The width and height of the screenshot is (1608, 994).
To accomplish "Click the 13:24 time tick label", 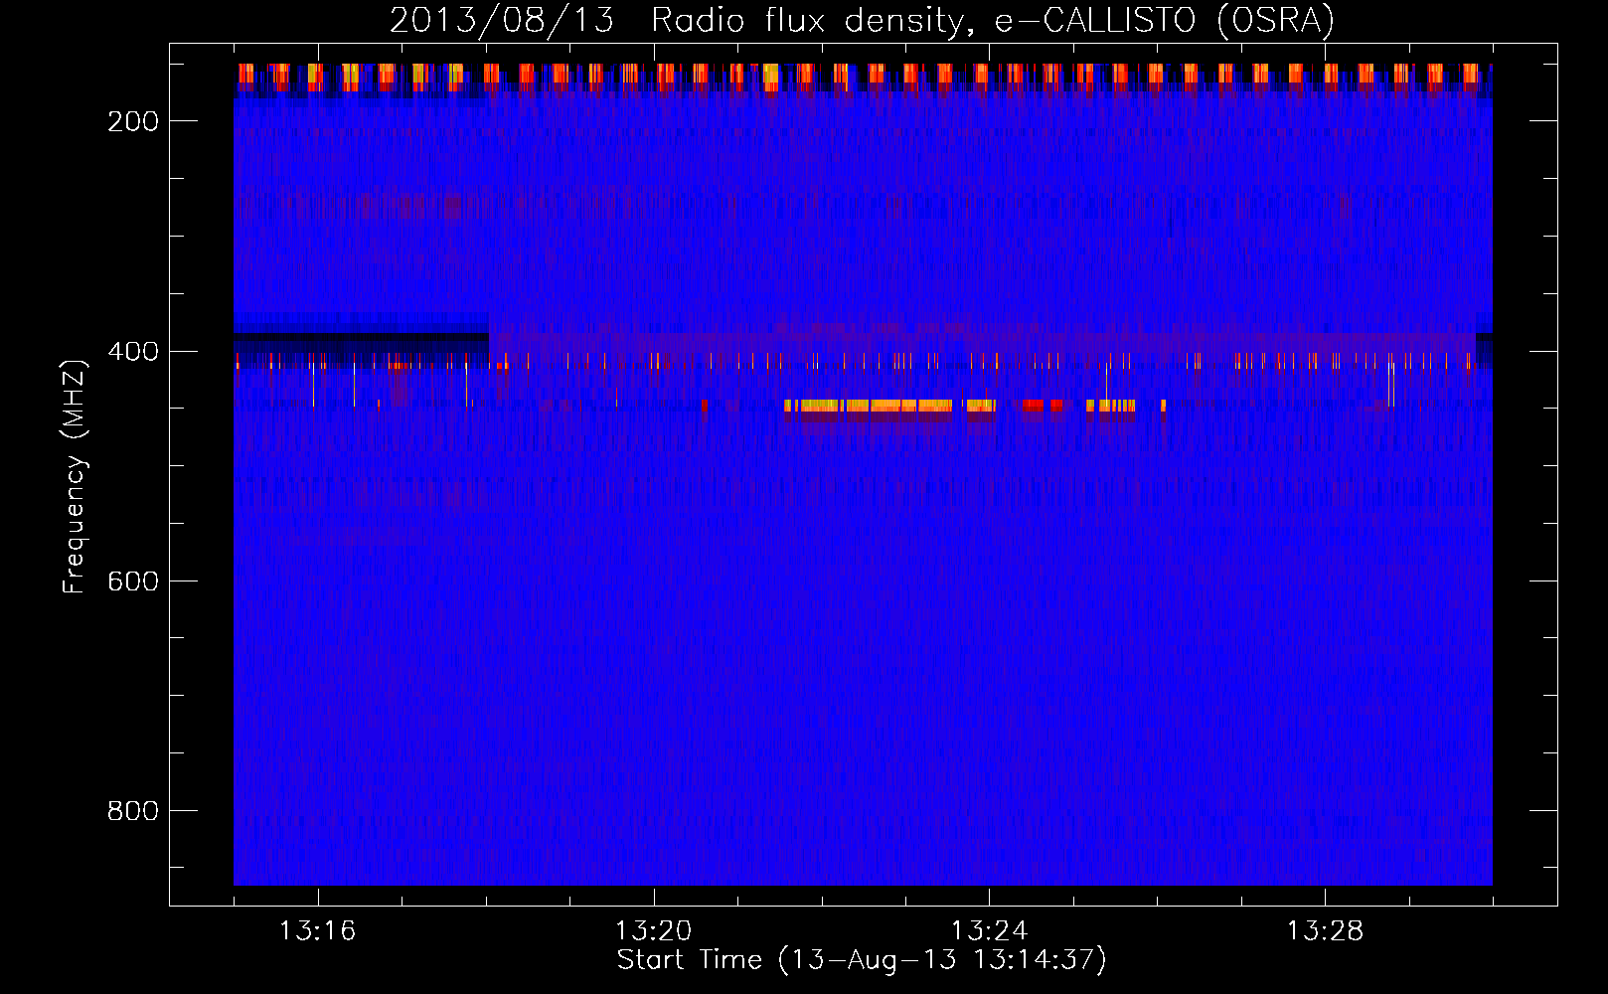I will [989, 931].
